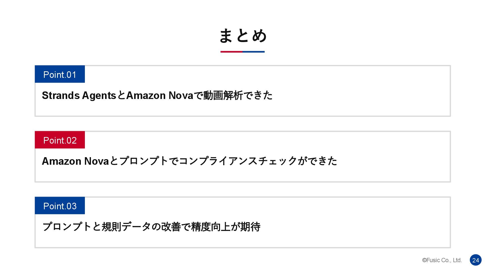Click the まとめ slide title
This screenshot has width=485, height=272.
pos(243,36)
